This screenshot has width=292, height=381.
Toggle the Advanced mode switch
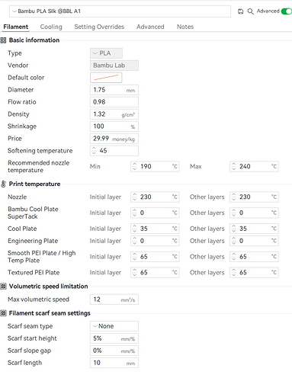(287, 11)
